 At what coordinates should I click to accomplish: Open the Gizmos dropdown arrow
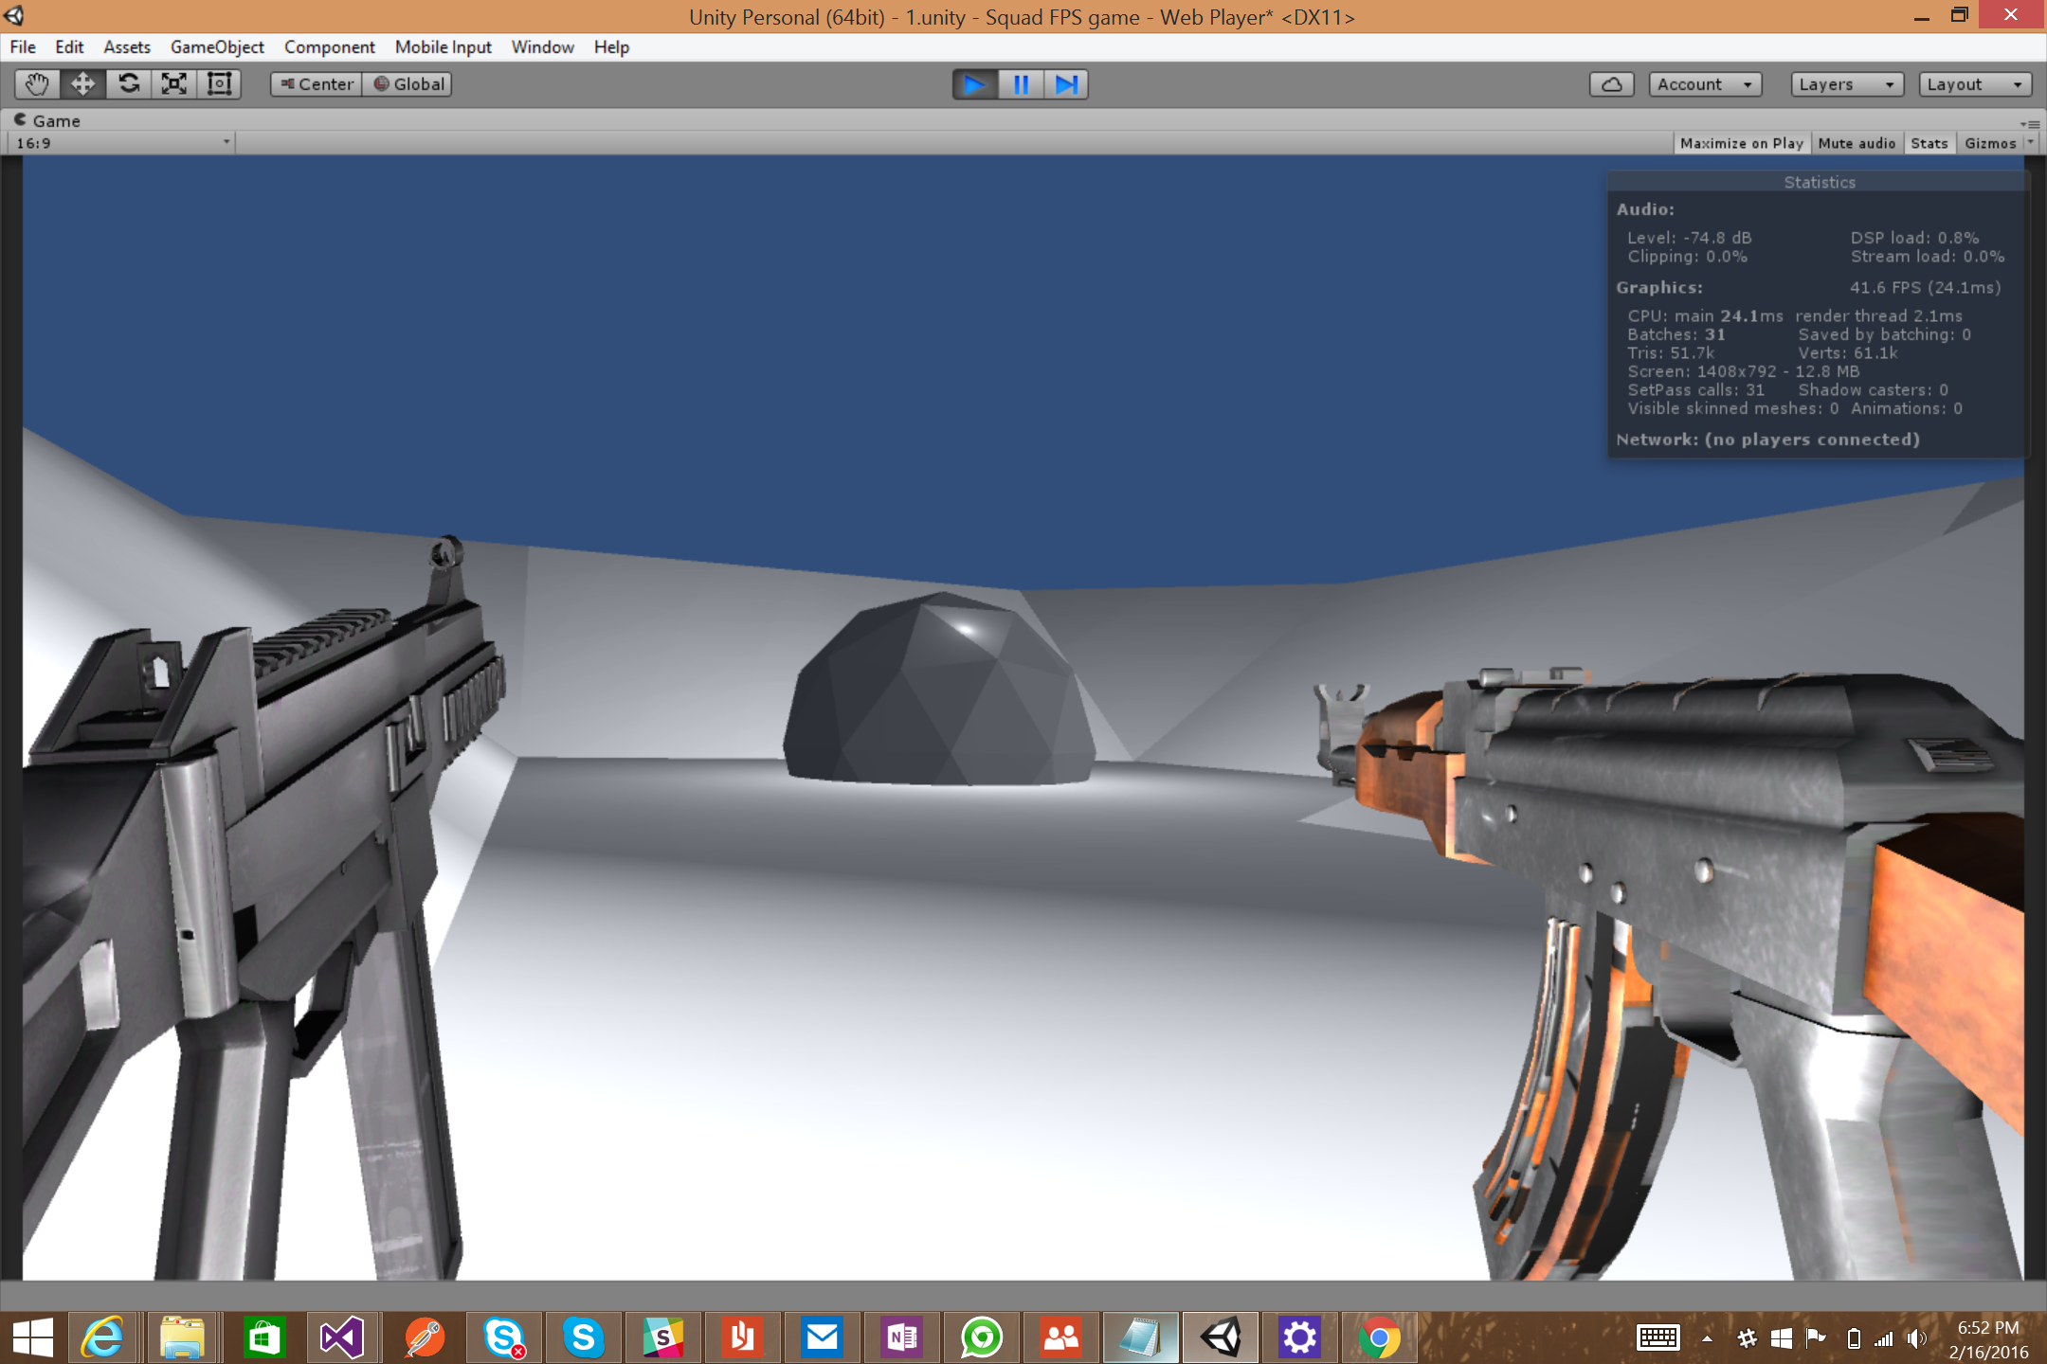pos(2031,143)
